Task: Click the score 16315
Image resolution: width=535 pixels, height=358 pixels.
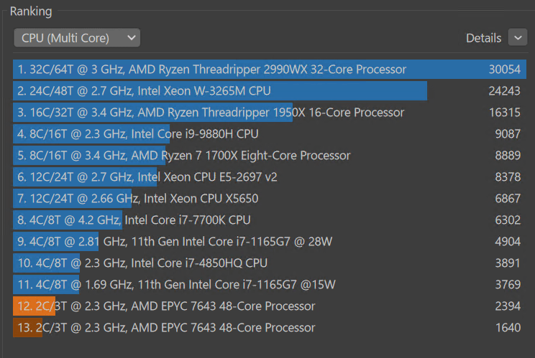Action: coord(505,113)
